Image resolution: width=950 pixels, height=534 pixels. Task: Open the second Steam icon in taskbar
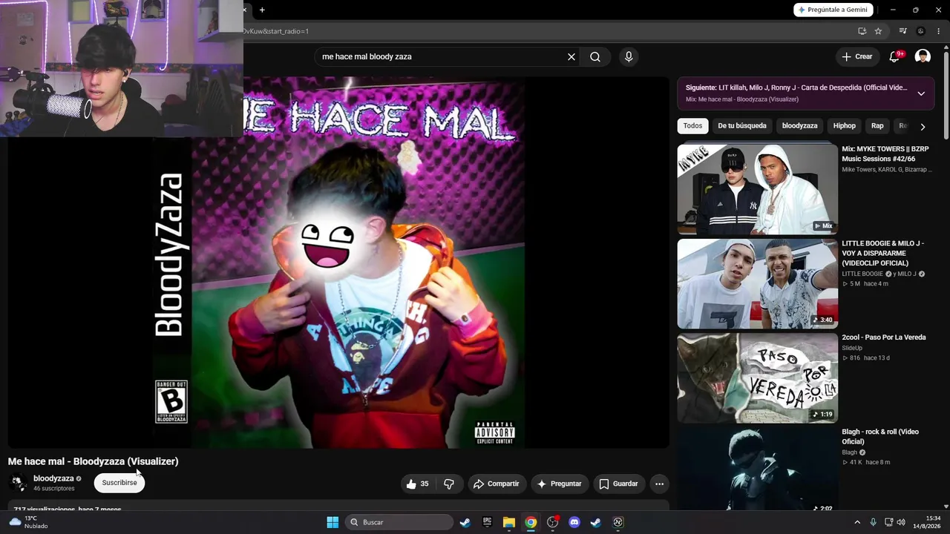coord(595,522)
